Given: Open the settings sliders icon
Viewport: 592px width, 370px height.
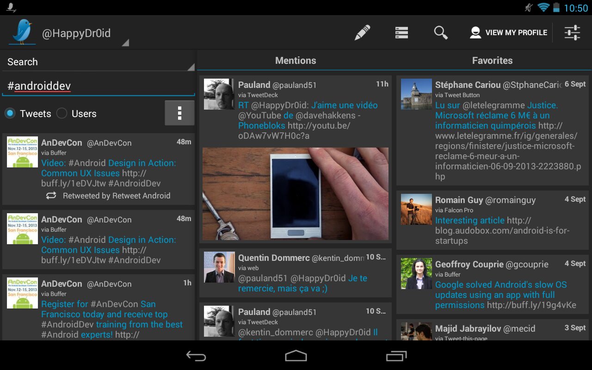Looking at the screenshot, I should tap(572, 33).
